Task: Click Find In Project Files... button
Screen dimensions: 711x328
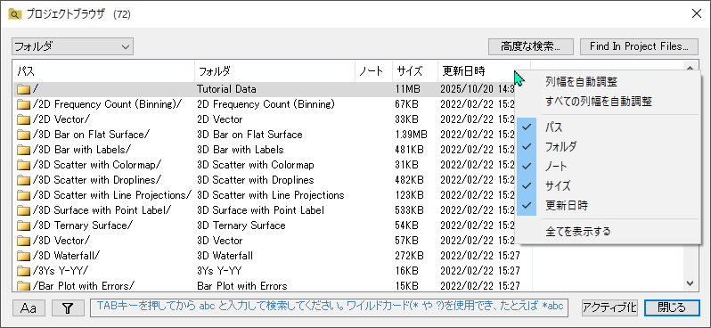Action: tap(639, 46)
